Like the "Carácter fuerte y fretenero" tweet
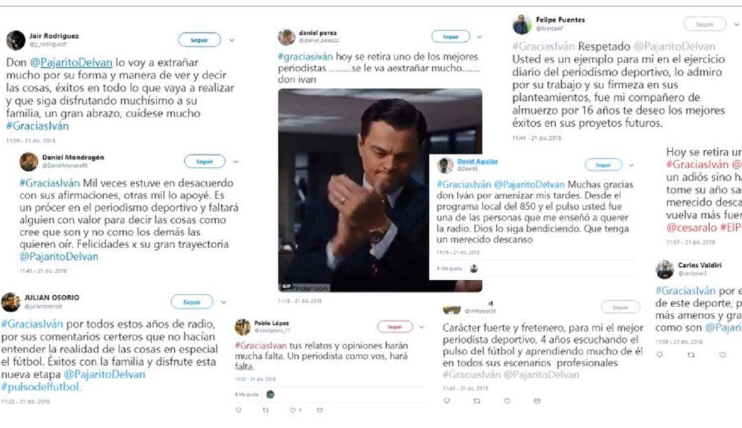Image resolution: width=742 pixels, height=428 pixels. (507, 401)
